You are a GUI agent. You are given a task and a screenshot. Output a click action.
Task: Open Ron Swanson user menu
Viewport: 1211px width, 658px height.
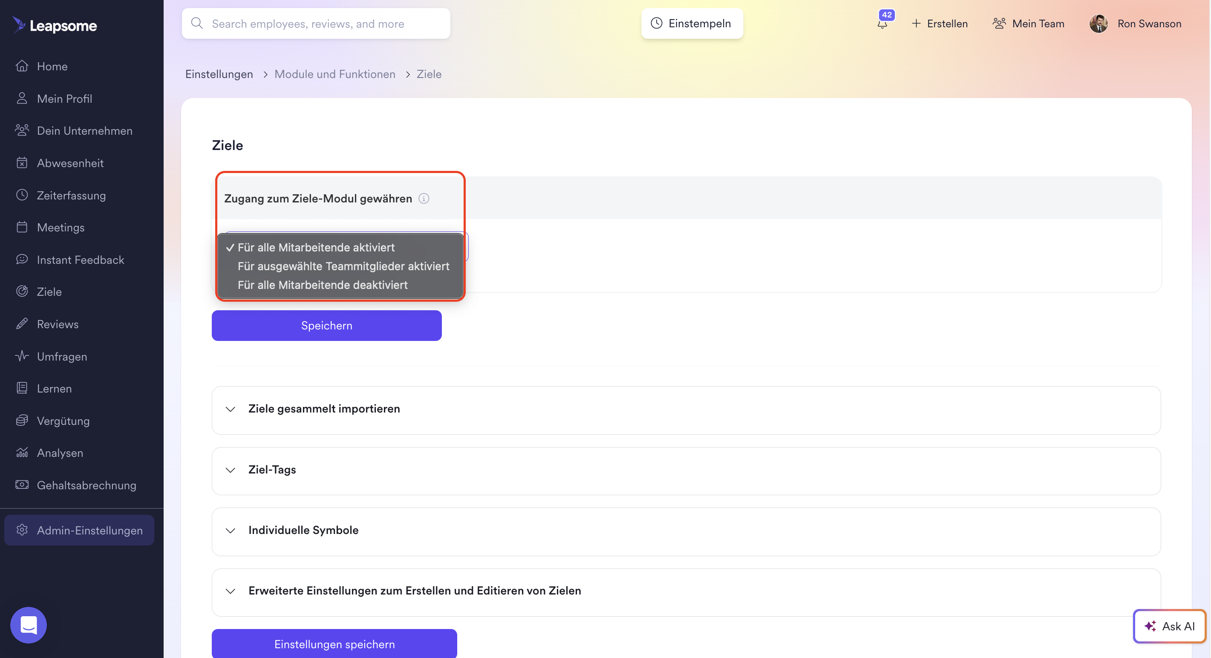tap(1135, 23)
